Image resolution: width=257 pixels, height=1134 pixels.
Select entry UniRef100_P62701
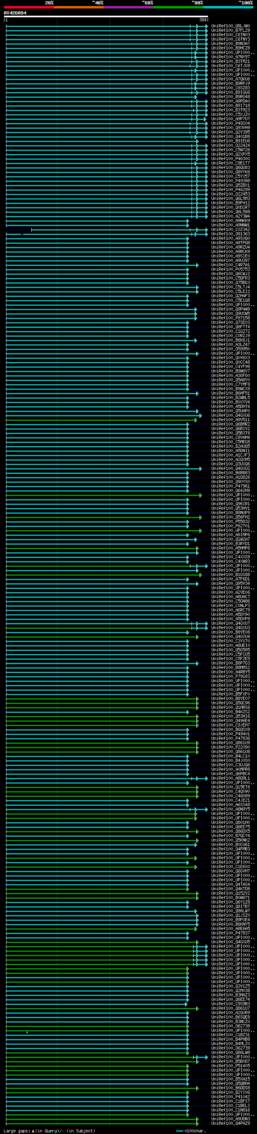pyautogui.click(x=230, y=526)
